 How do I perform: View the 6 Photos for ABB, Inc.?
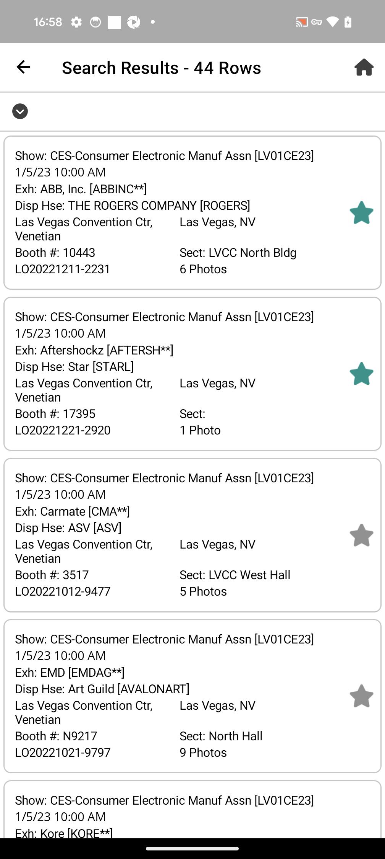(203, 269)
